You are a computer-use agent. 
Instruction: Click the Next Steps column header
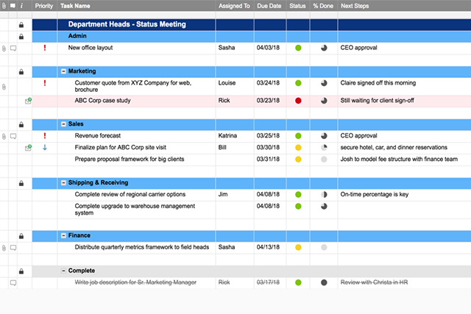404,6
